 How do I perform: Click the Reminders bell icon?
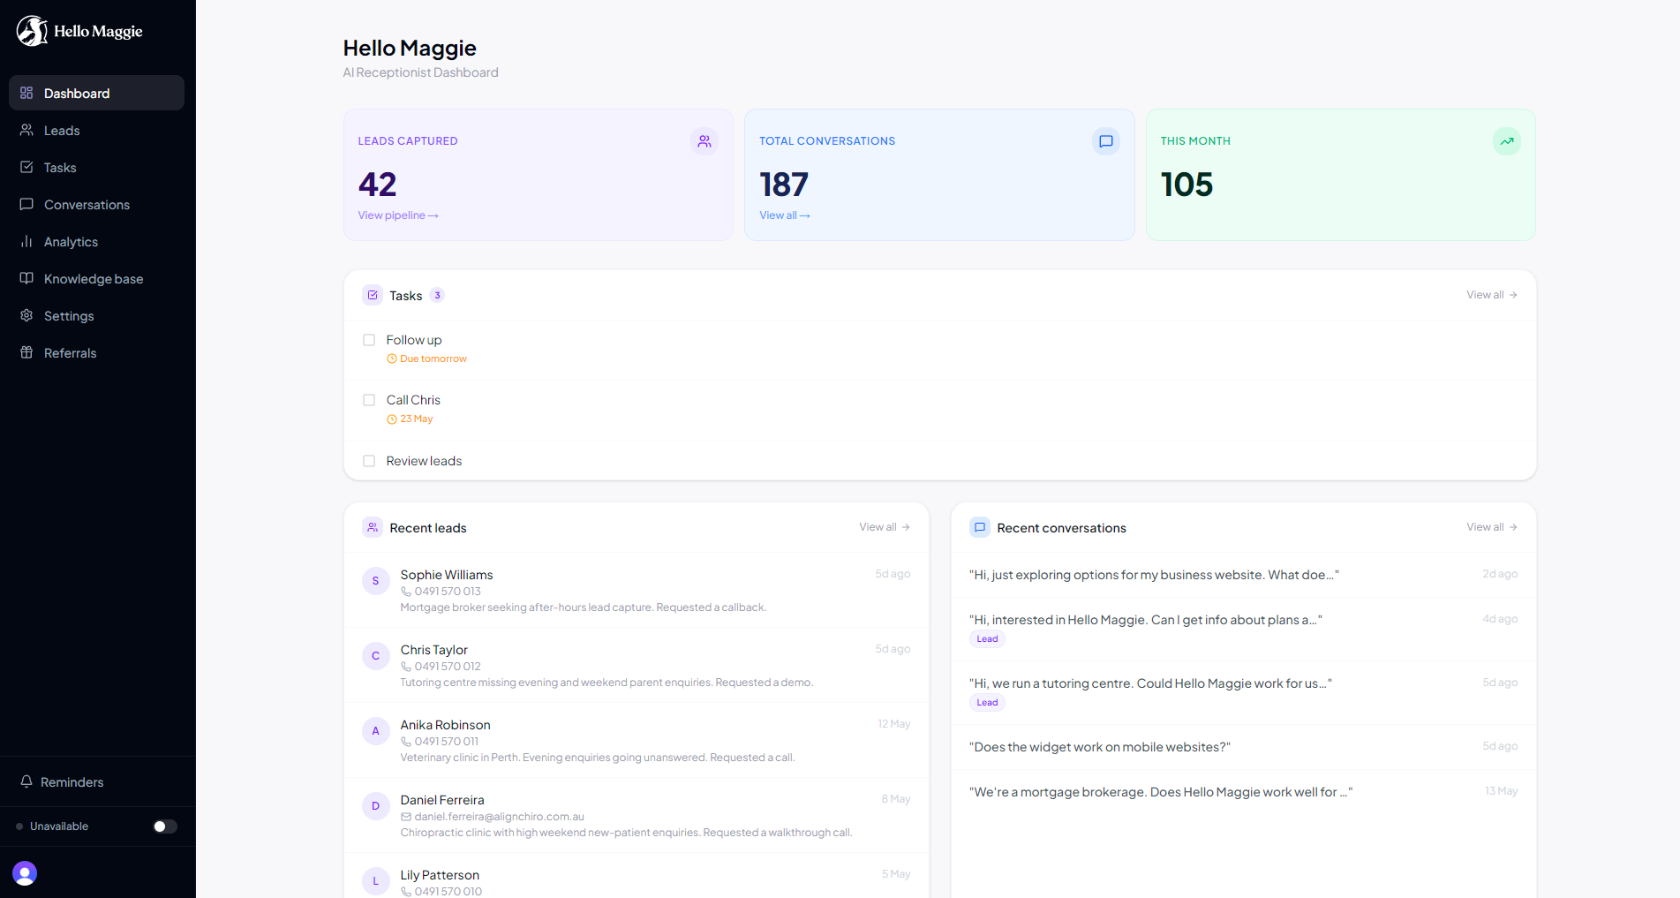click(x=26, y=781)
